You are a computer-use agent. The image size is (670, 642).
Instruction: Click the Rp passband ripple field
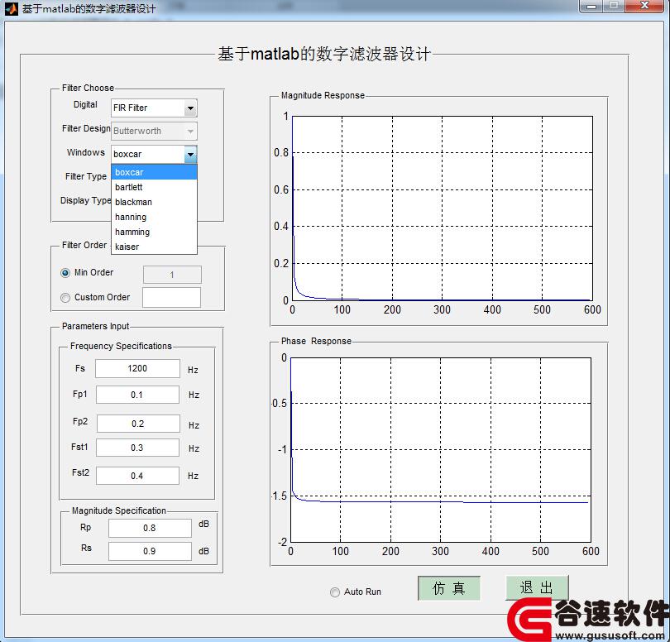(150, 528)
